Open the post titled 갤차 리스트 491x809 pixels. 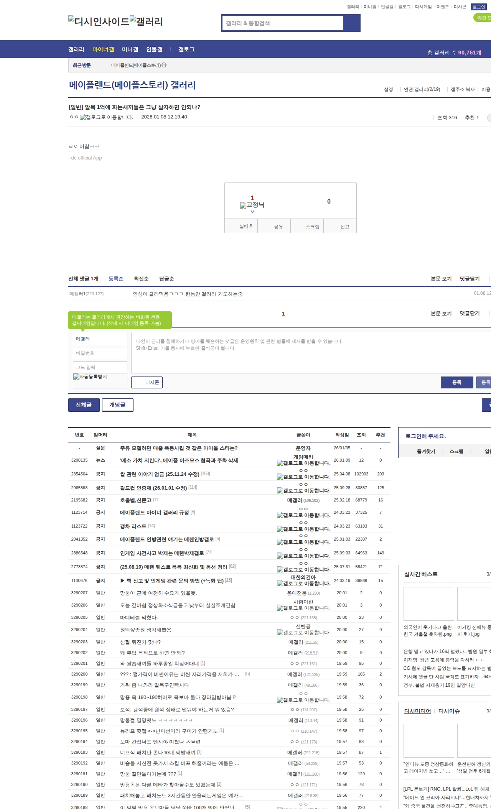(133, 526)
